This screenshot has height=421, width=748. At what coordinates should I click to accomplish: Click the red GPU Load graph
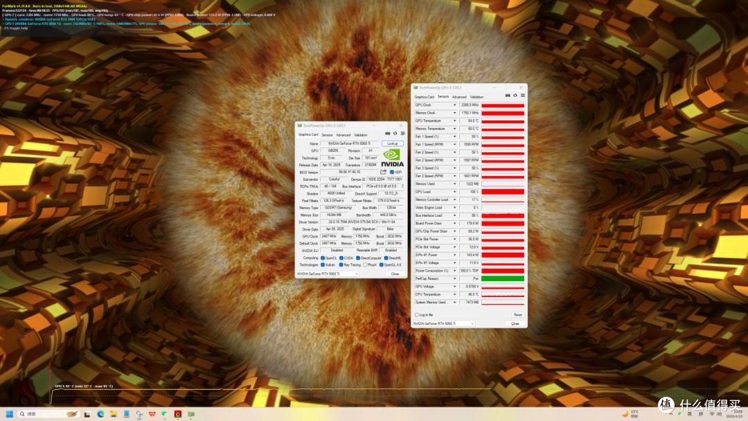[503, 192]
